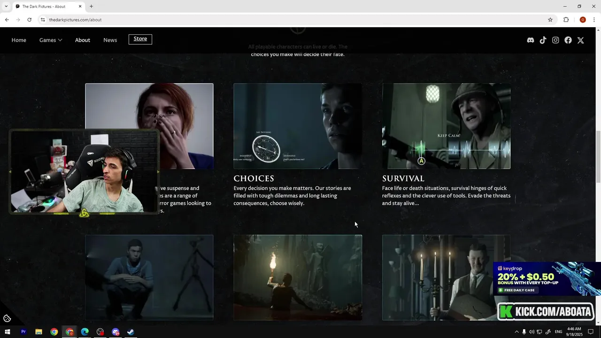Open the sitting boy with shadow thumbnail
Screen dimensions: 601x338
point(149,277)
